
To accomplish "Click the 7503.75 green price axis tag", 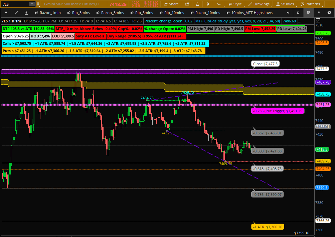I will pyautogui.click(x=323, y=33).
